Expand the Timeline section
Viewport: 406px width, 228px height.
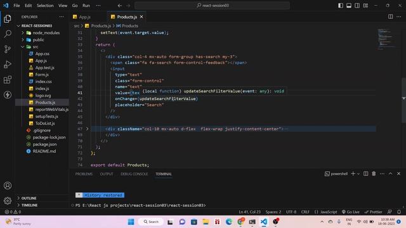coord(43,205)
